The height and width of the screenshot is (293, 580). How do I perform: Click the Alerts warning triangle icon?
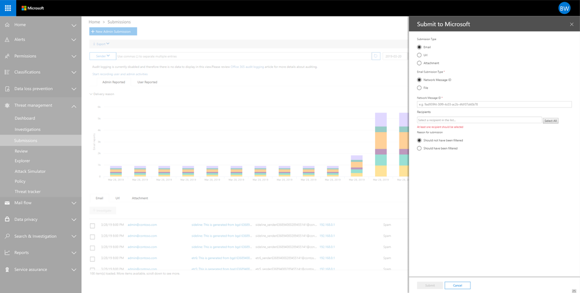[x=7, y=39]
